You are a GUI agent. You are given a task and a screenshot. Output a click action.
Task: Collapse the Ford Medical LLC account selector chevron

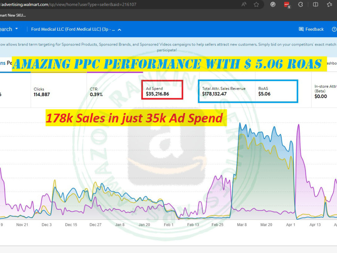(x=119, y=29)
